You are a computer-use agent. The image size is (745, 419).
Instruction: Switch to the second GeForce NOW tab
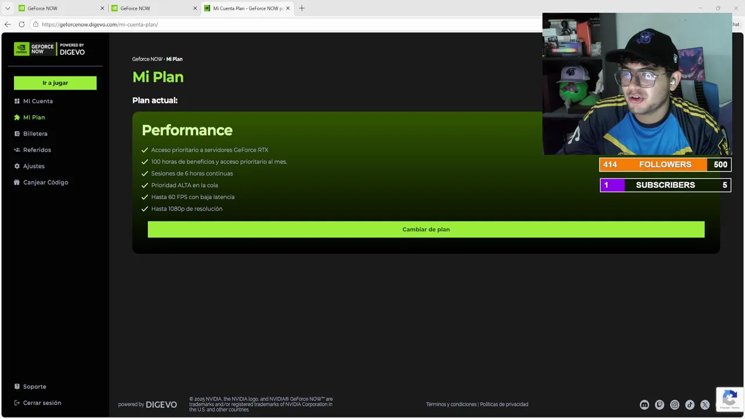(154, 8)
